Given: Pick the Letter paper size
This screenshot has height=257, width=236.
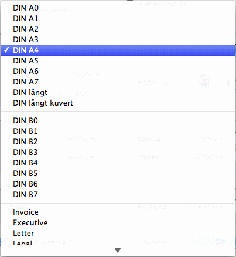Looking at the screenshot, I should [x=118, y=234].
